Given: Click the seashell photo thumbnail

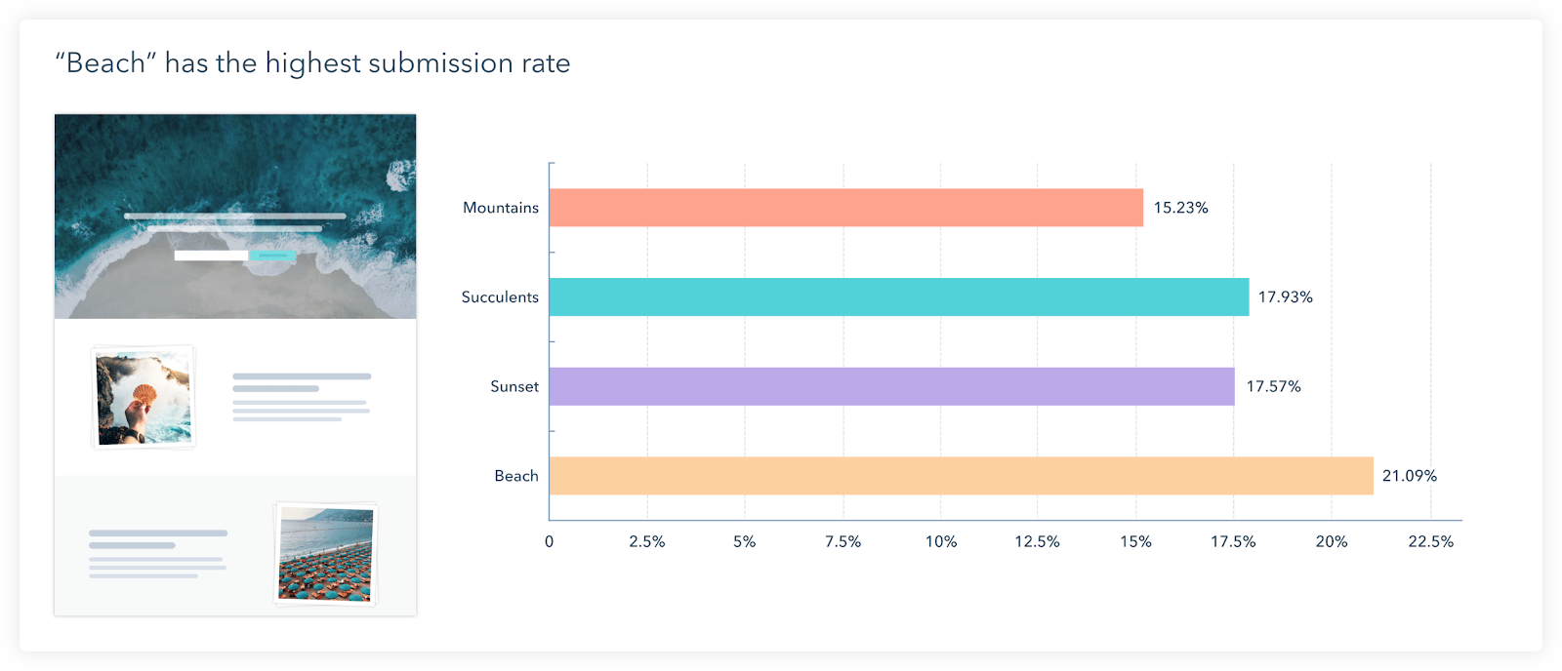Looking at the screenshot, I should click(144, 397).
